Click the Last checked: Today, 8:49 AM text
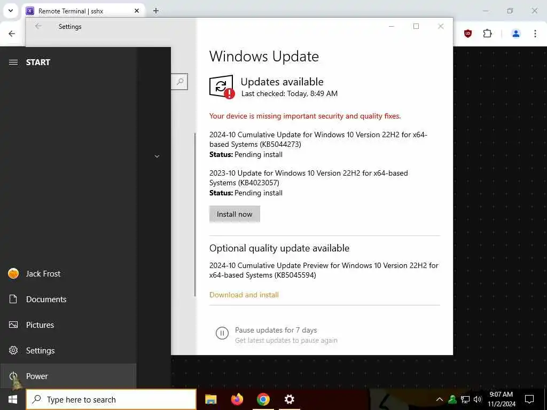Screen dimensions: 547x410 (x=290, y=93)
